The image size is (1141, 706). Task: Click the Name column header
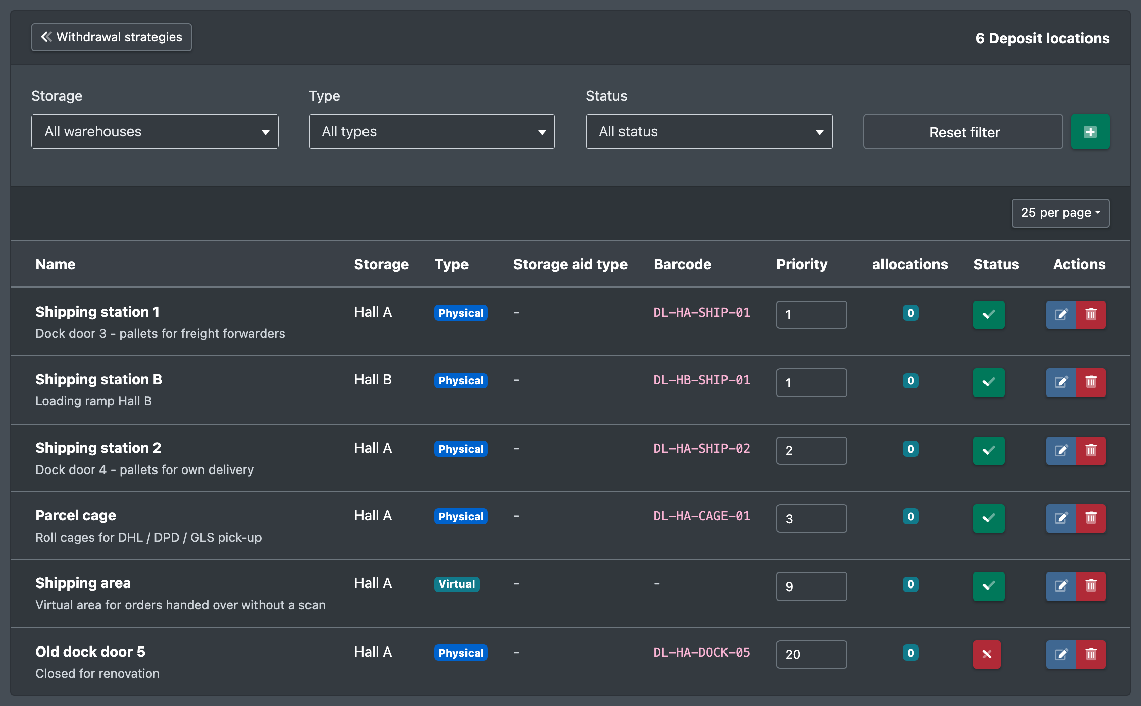[56, 264]
